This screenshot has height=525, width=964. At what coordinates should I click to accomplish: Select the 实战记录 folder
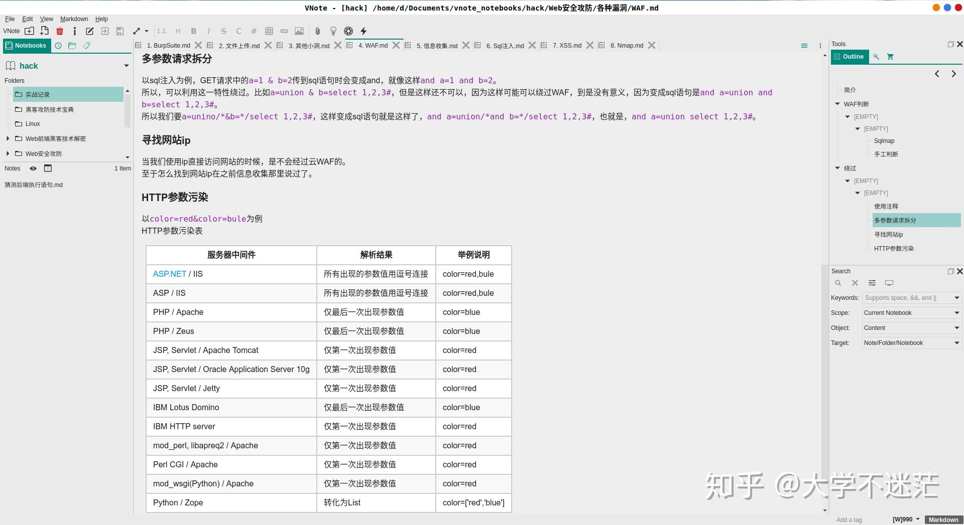(x=68, y=94)
